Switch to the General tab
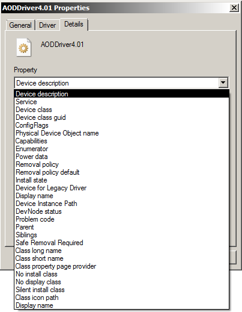This screenshot has height=312, width=242. (x=20, y=25)
